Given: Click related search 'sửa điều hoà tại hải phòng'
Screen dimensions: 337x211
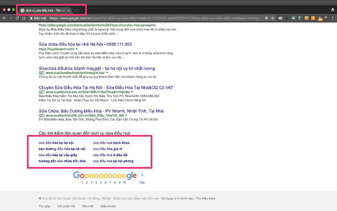Looking at the screenshot, I should pos(113,161).
